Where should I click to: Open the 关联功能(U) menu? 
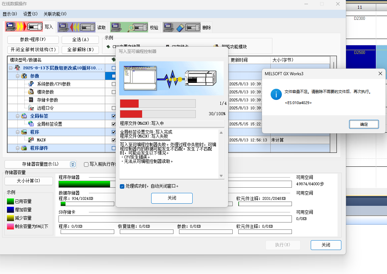coord(55,14)
